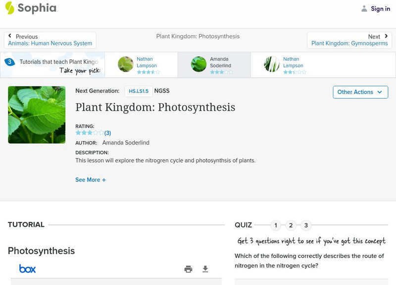Click the tutorials count badge 3
Screen dimensions: 396x285
9,62
